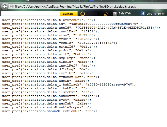167x127 pixels.
Task: Click the instlDay value "15931"
Action: pos(89,31)
